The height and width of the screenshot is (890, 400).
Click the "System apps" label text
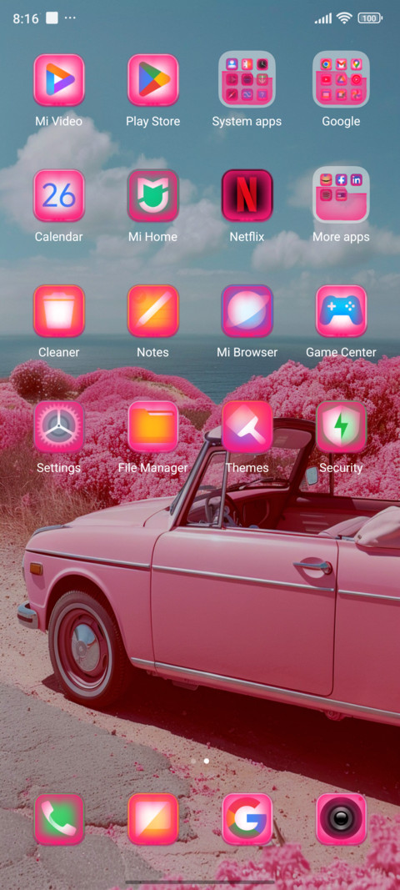pos(247,121)
